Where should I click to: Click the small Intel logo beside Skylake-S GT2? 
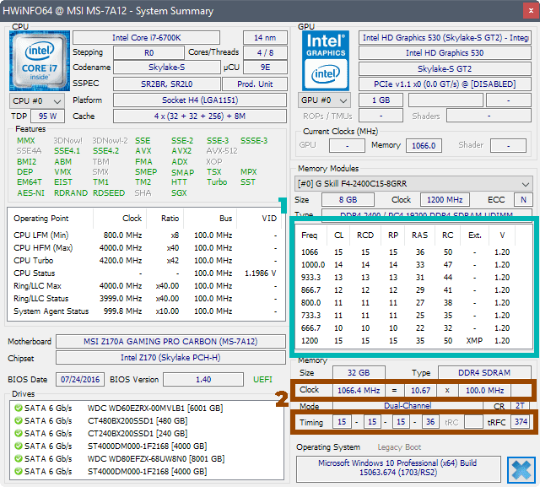click(x=325, y=75)
